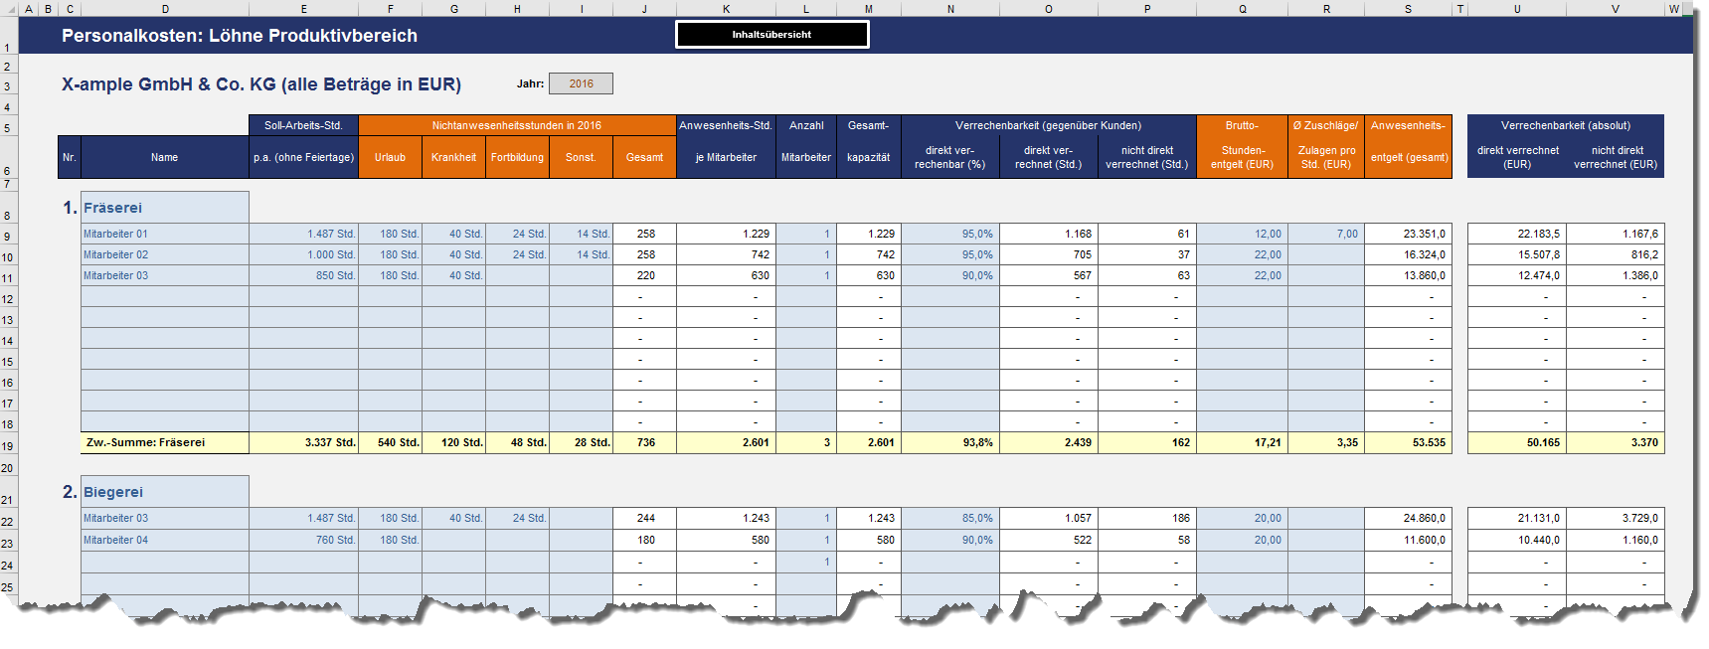This screenshot has height=649, width=1709.
Task: Select column header S
Action: (x=1408, y=9)
